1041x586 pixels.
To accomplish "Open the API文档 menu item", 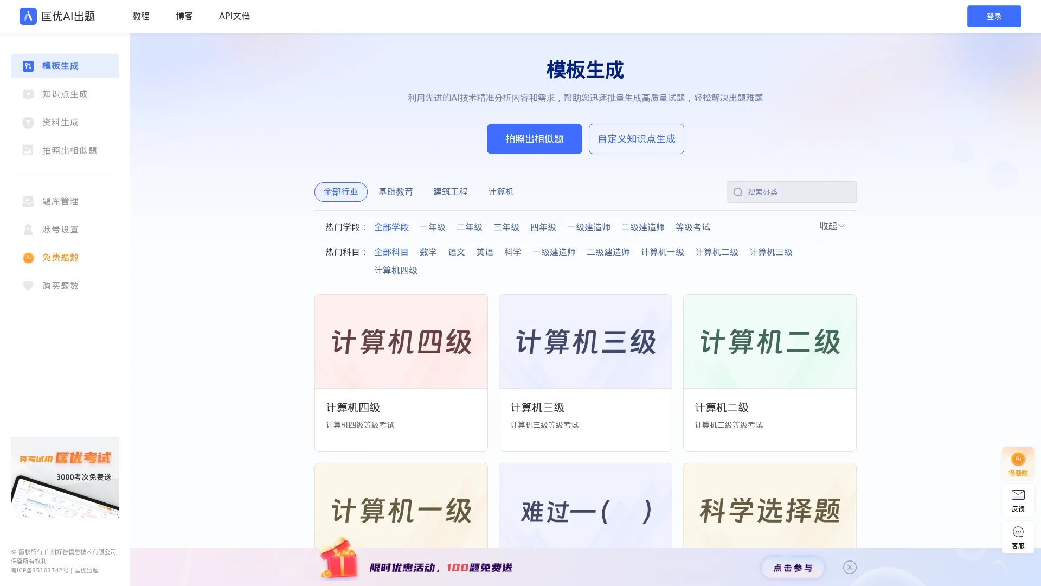I will pyautogui.click(x=234, y=16).
